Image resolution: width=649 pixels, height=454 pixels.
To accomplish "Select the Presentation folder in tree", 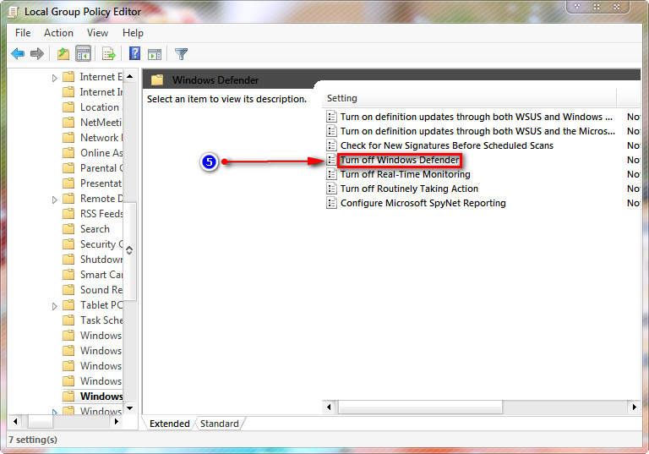I will pyautogui.click(x=101, y=183).
